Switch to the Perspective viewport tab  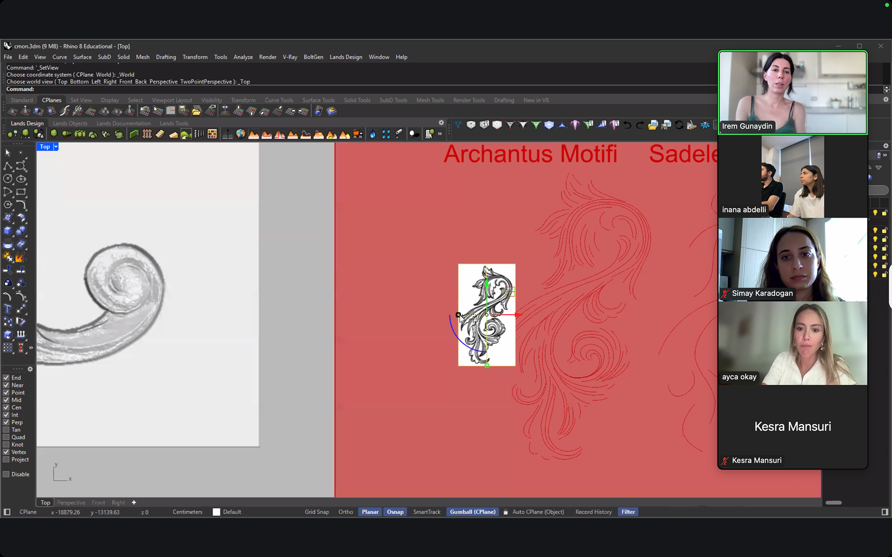(x=71, y=503)
